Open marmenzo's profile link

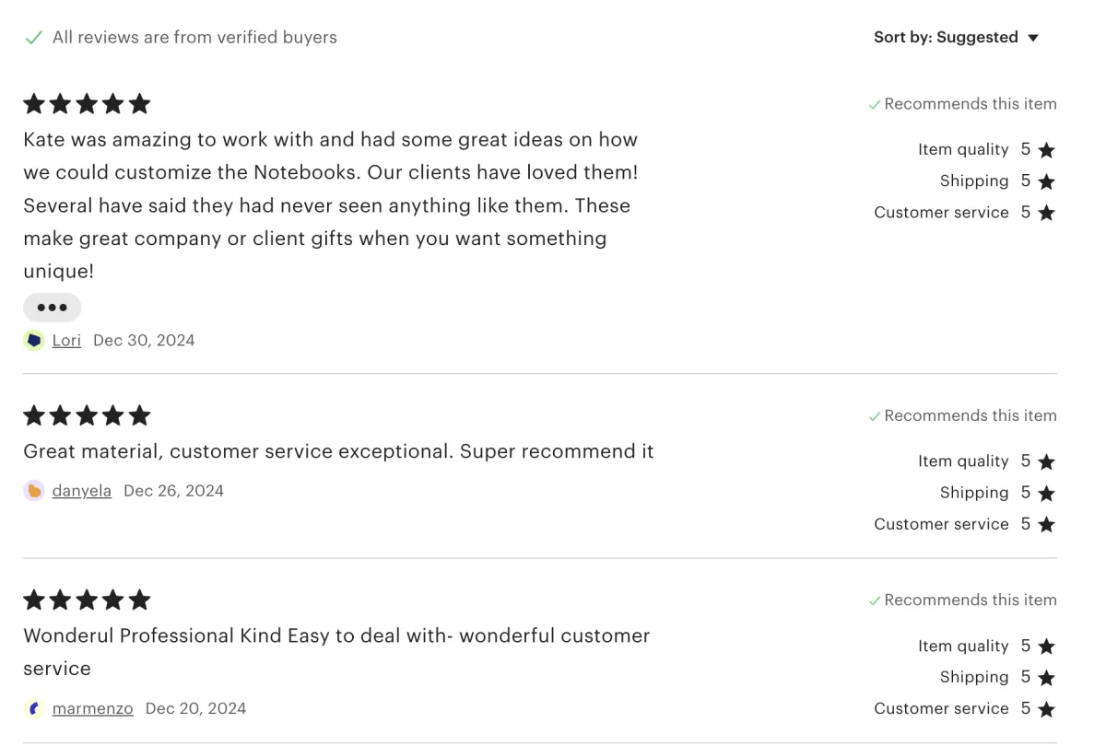coord(92,709)
